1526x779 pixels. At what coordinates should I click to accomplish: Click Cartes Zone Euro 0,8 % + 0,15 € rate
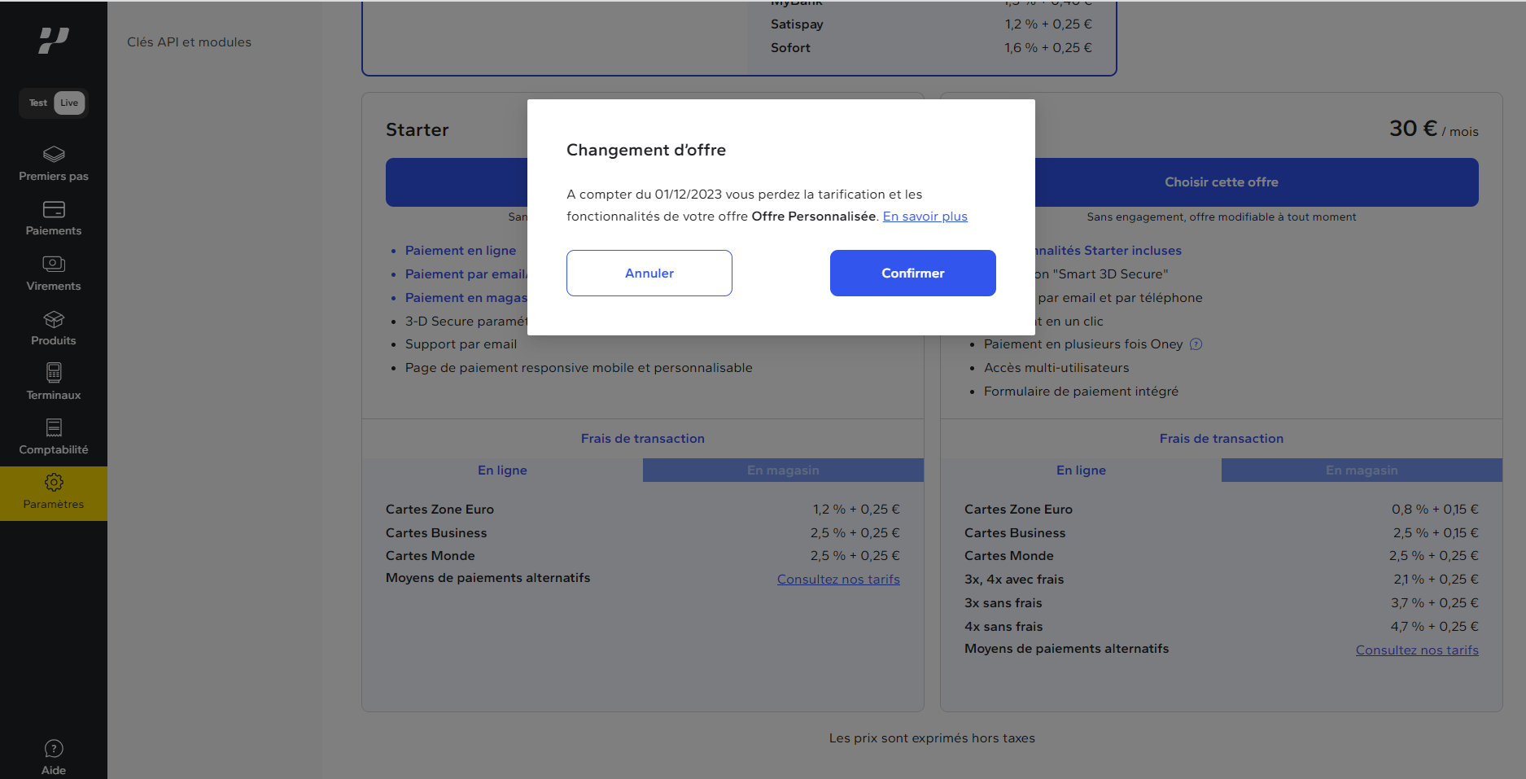coord(1435,510)
